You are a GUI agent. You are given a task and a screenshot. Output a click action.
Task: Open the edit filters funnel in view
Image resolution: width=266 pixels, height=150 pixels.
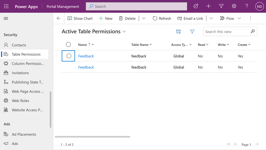(192, 32)
